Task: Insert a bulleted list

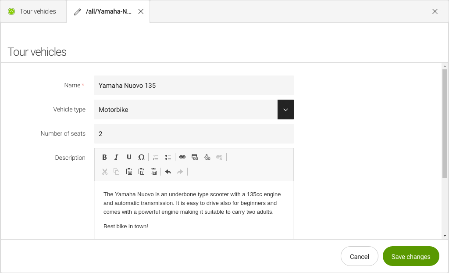Action: (x=168, y=157)
